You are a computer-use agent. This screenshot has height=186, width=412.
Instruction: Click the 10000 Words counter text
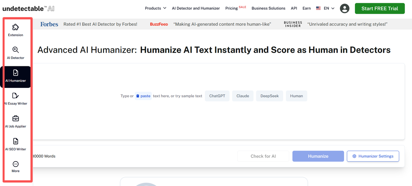coord(44,156)
